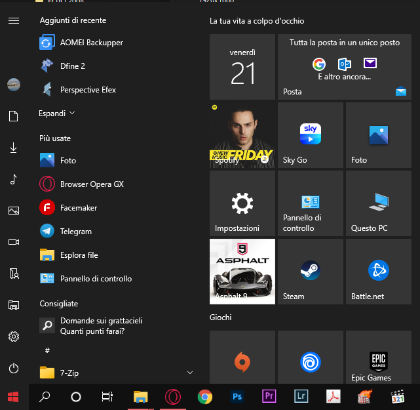Click the Consigliate heading
Screen dimensions: 420x410
(59, 304)
